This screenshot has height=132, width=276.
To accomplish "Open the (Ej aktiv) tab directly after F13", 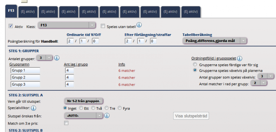I will click(x=28, y=12).
